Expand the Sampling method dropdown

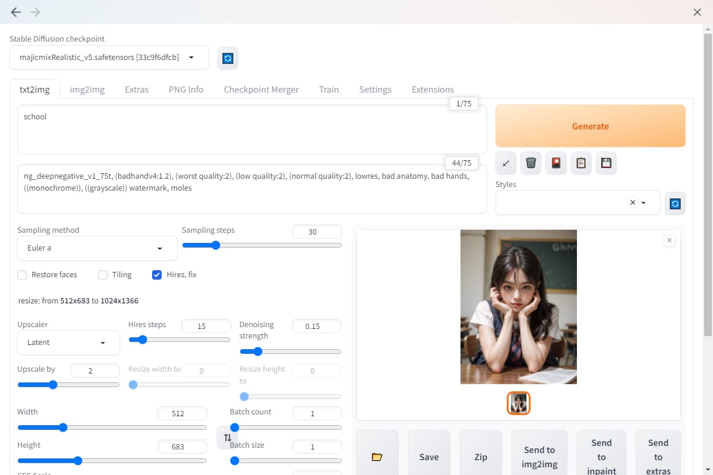97,248
